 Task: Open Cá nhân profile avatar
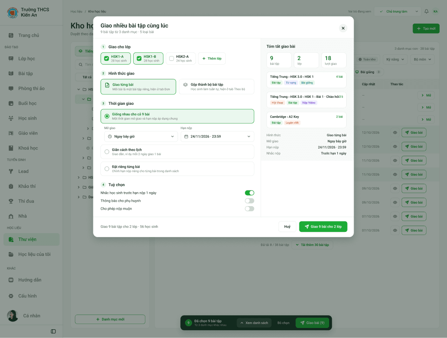click(13, 316)
